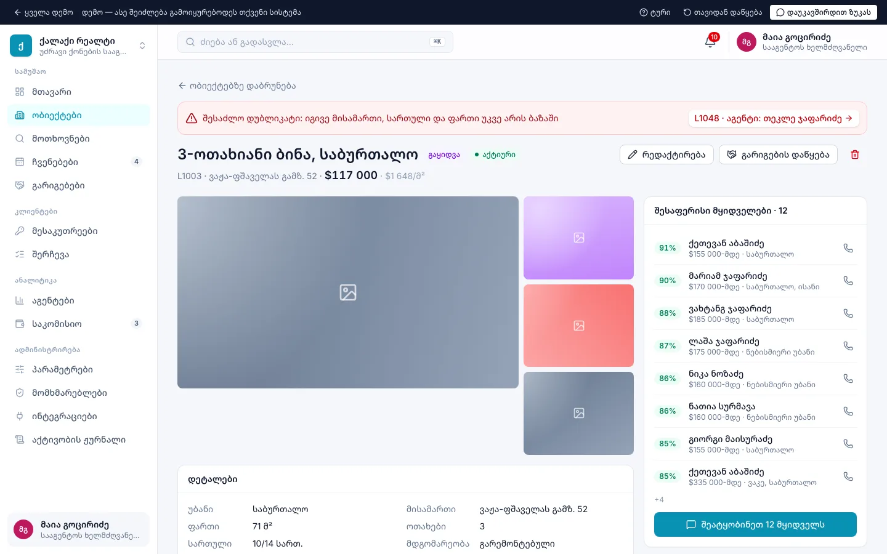This screenshot has width=887, height=554.
Task: Call ნიკა ნოზაძე phone icon
Action: pos(848,379)
